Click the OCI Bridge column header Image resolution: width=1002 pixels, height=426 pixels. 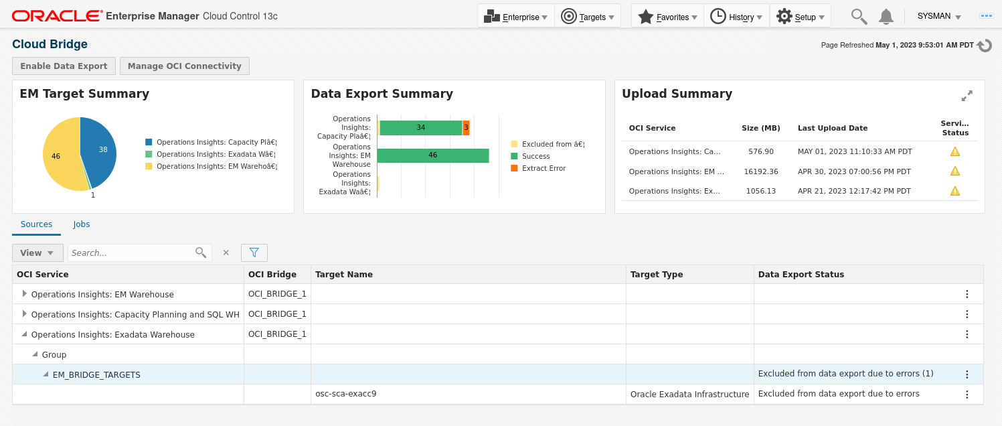click(277, 274)
